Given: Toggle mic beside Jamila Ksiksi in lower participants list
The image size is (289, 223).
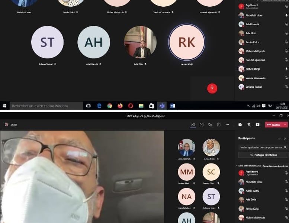Looking at the screenshot, I should pos(286,209).
